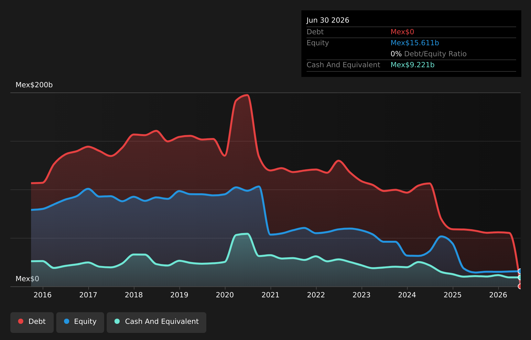
Task: Select the teal Cash endpoint marker
Action: click(x=520, y=277)
